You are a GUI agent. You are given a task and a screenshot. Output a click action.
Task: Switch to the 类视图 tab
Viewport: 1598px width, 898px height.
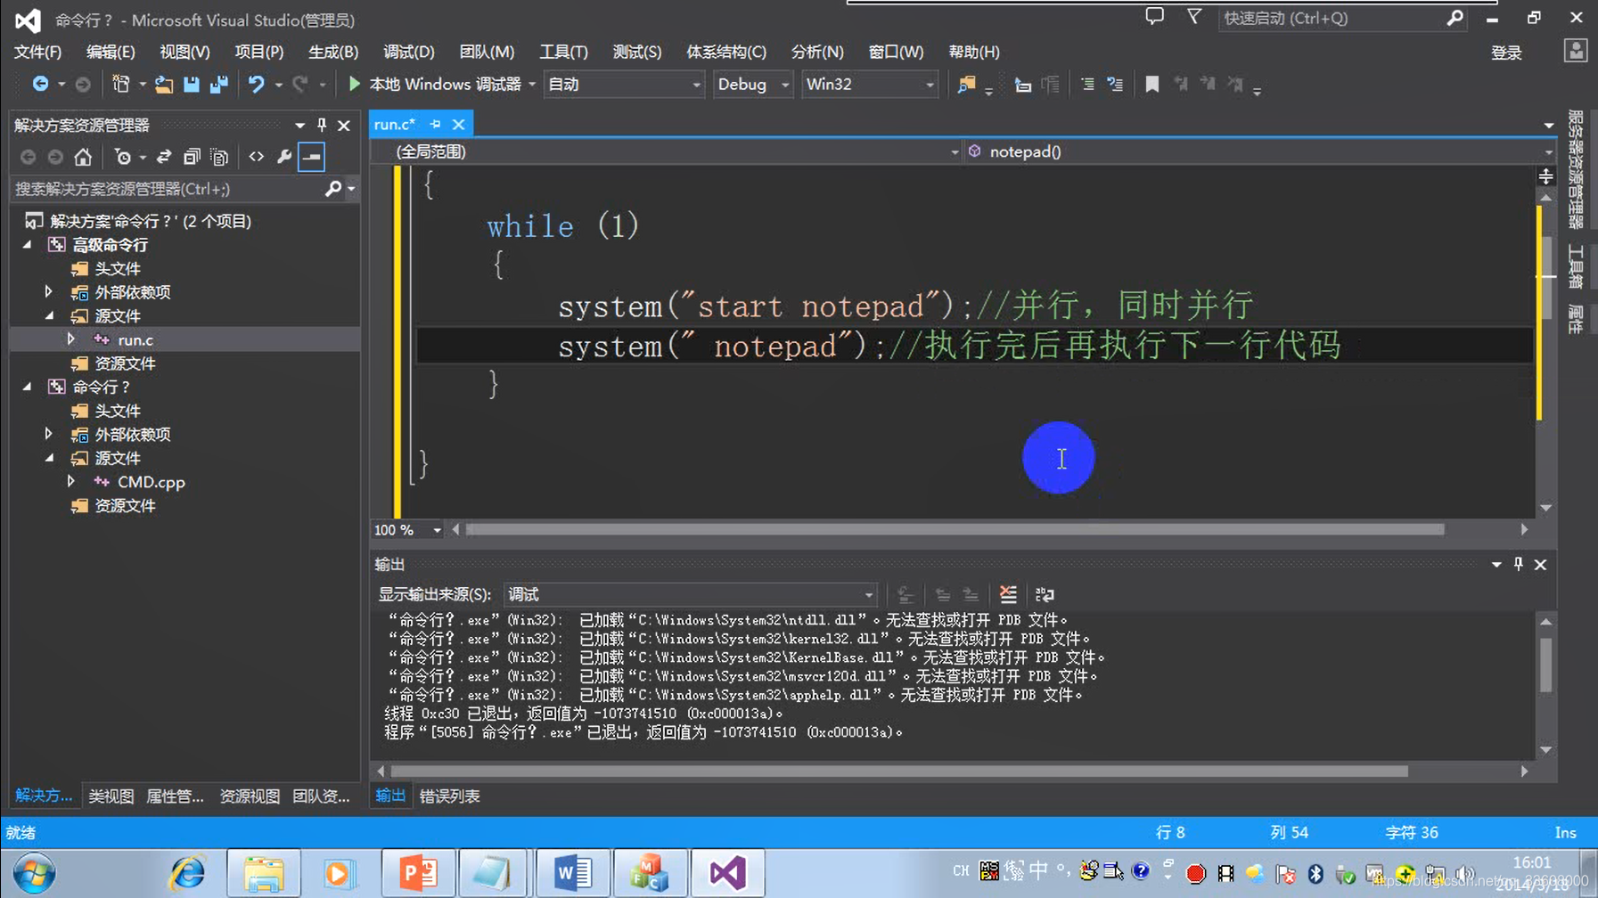[111, 796]
